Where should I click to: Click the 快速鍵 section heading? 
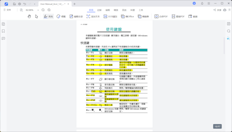point(85,43)
